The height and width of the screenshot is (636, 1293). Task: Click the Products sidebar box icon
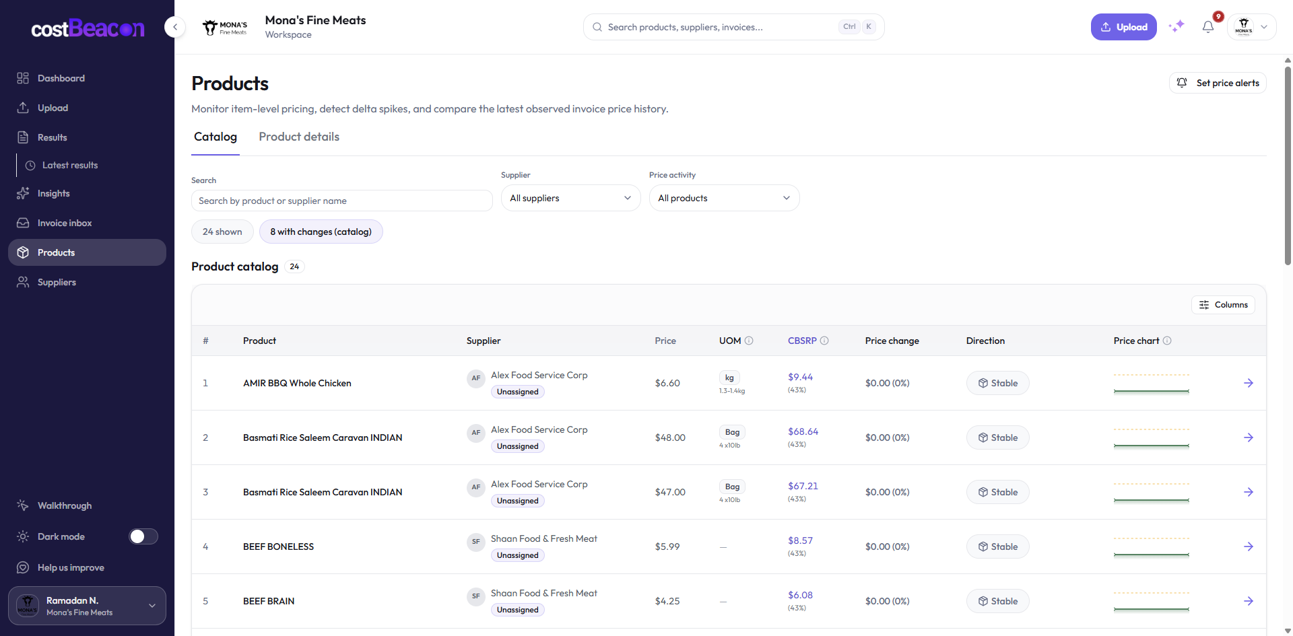coord(23,252)
